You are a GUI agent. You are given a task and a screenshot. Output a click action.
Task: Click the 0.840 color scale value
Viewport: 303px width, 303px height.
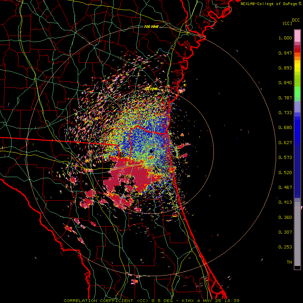point(285,83)
